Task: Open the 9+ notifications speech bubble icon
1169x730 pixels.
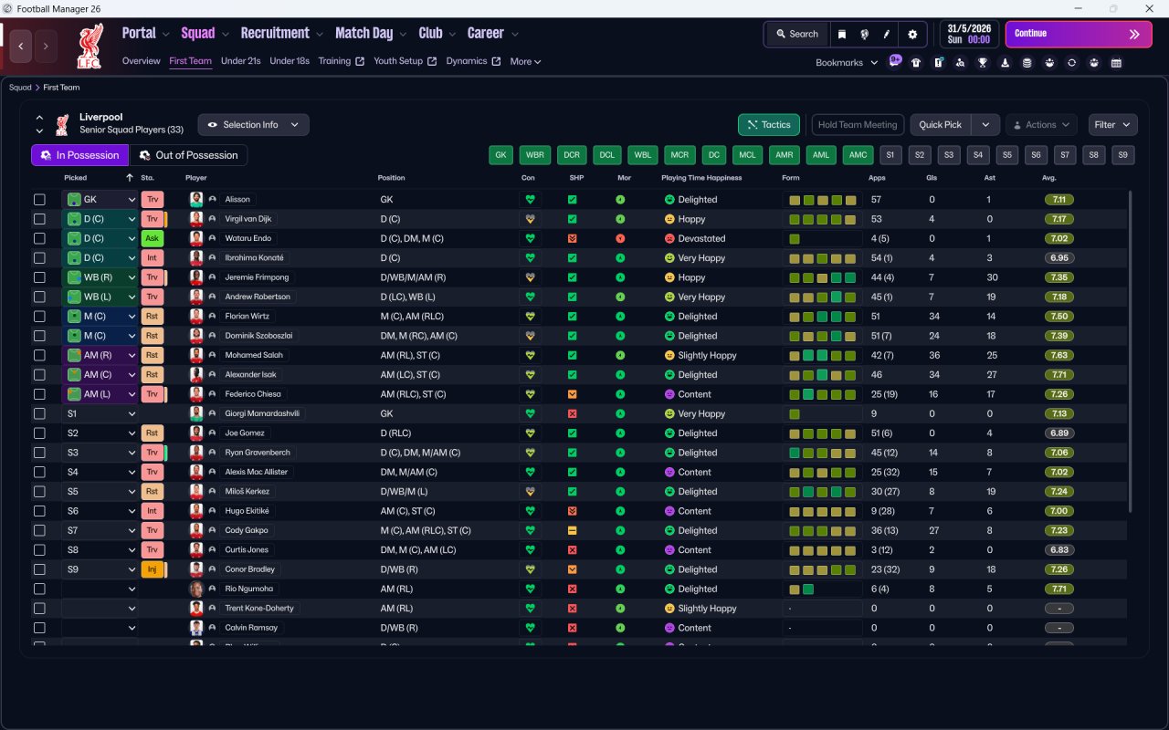Action: pos(895,61)
